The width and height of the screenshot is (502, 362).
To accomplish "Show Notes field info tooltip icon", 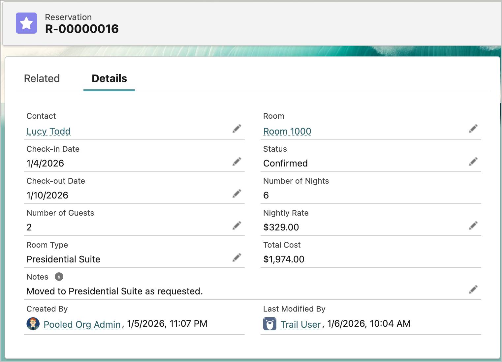I will point(59,277).
